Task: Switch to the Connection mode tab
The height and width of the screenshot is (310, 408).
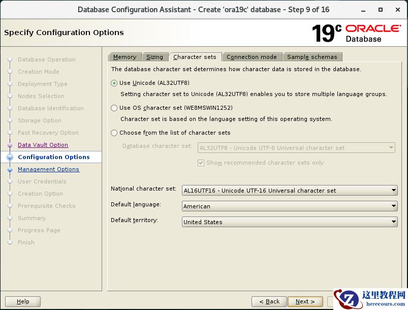Action: pos(252,57)
